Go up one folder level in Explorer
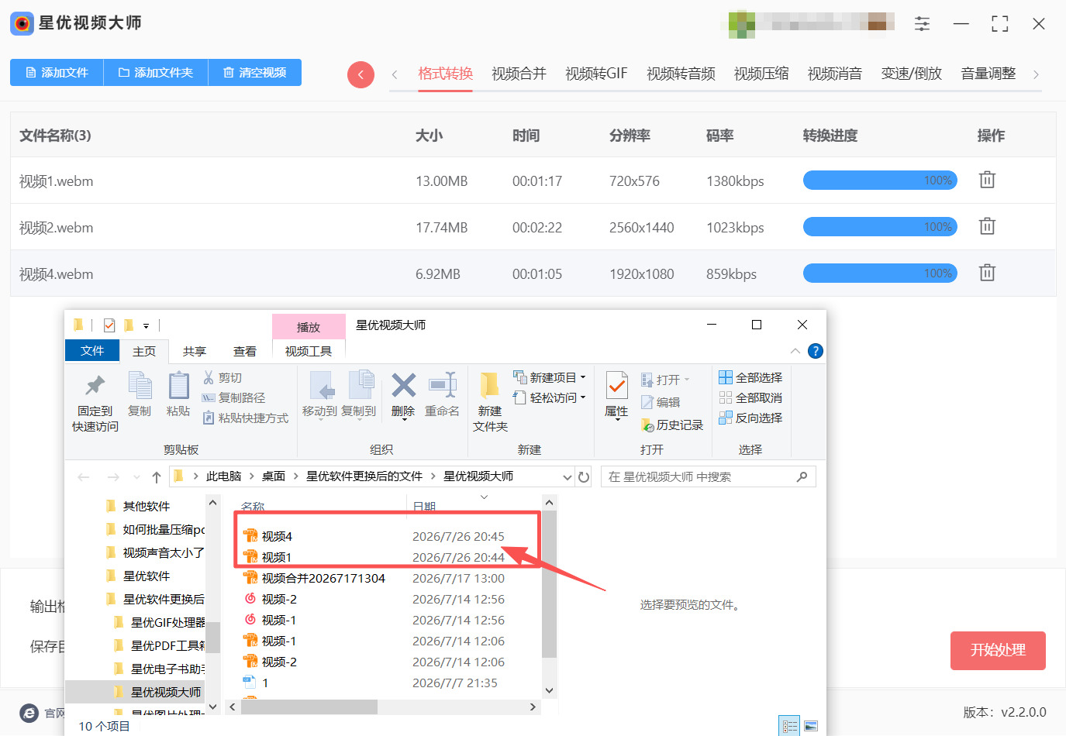 coord(157,476)
